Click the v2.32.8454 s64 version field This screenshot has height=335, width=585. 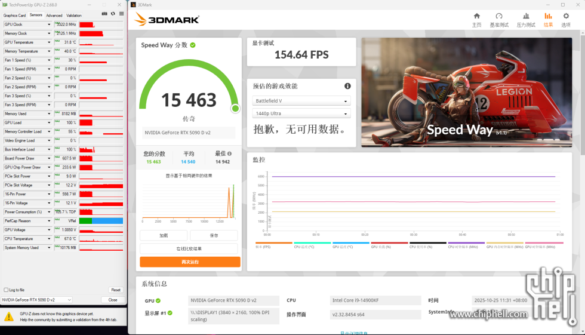[375, 315]
